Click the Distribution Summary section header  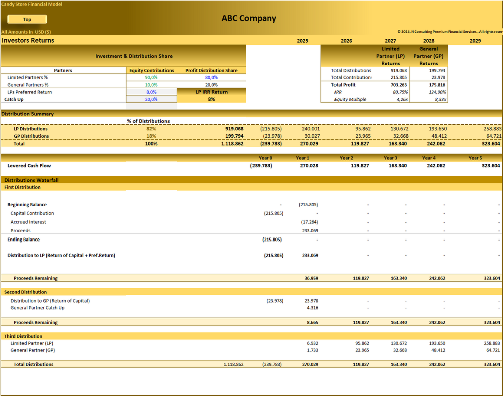click(x=27, y=114)
